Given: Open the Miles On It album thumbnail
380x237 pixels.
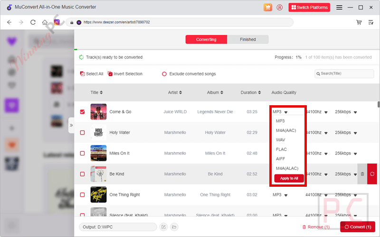Looking at the screenshot, I should coord(98,153).
